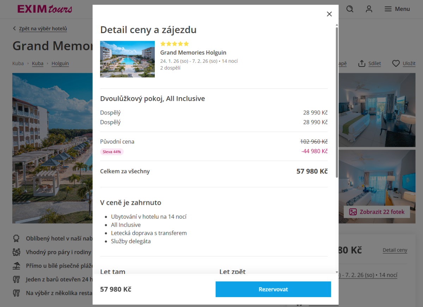This screenshot has width=423, height=307.
Task: Click the dialog's vertical scrollbar thumb
Action: click(337, 102)
